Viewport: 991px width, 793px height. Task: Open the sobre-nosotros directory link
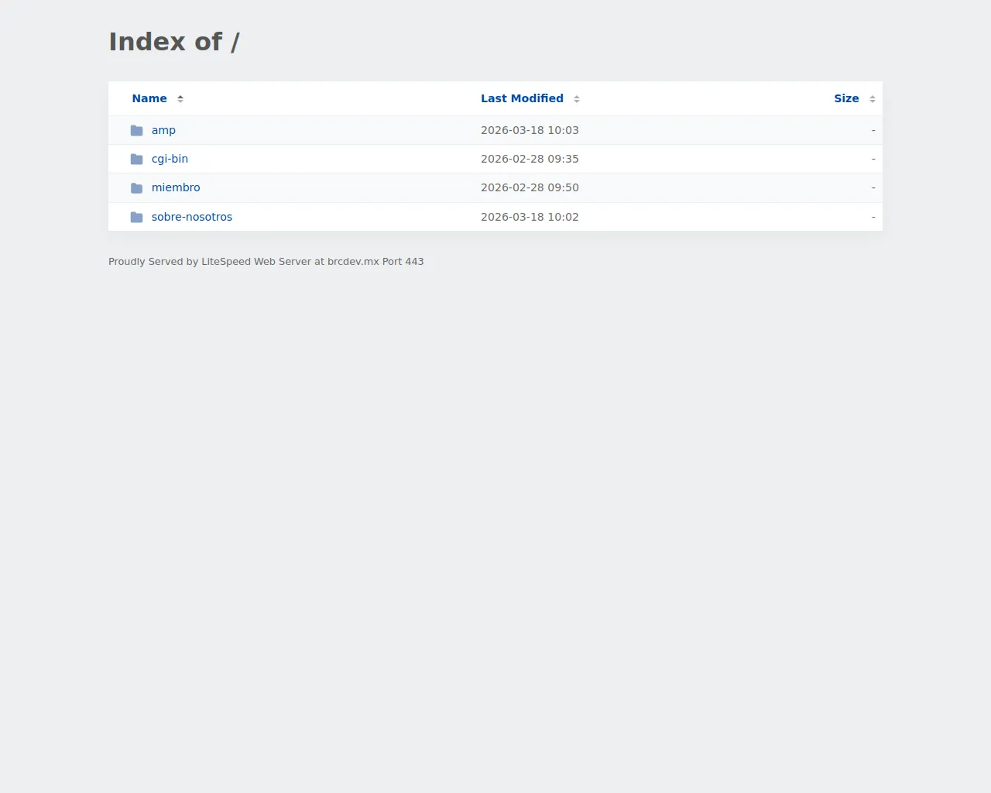(x=192, y=217)
